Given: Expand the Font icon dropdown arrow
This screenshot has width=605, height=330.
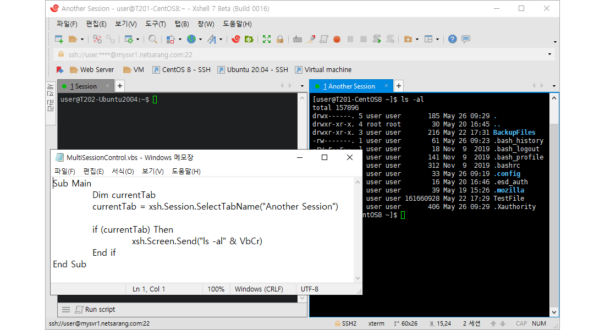Looking at the screenshot, I should point(221,40).
